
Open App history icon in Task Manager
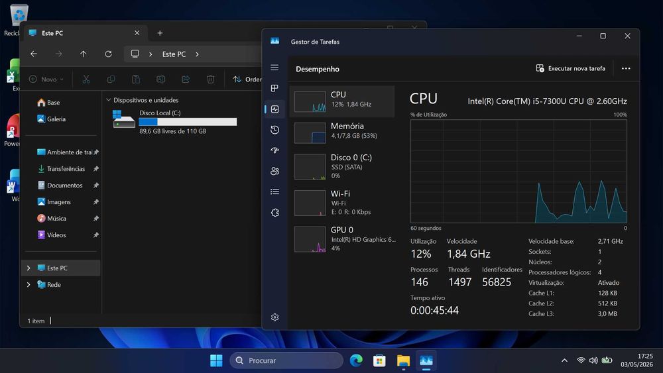point(274,130)
